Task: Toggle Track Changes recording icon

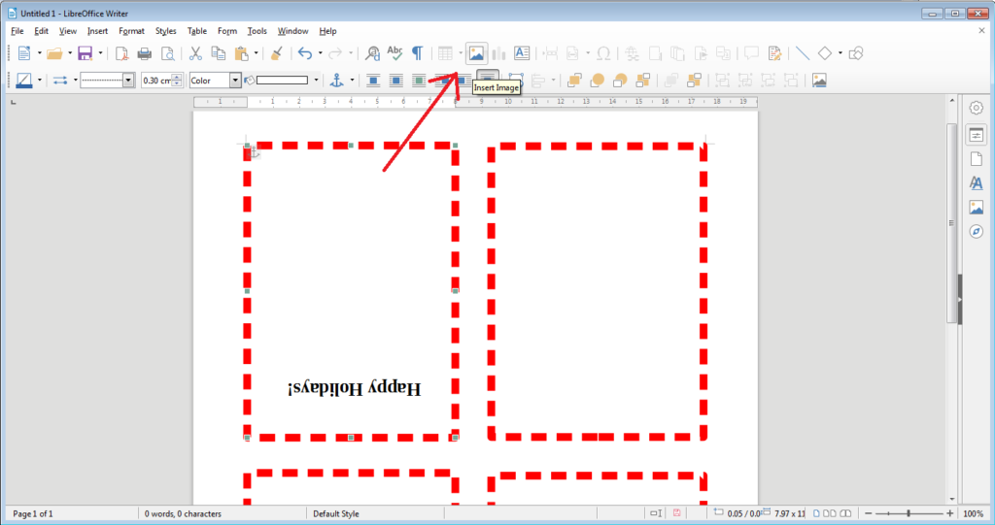Action: click(774, 53)
